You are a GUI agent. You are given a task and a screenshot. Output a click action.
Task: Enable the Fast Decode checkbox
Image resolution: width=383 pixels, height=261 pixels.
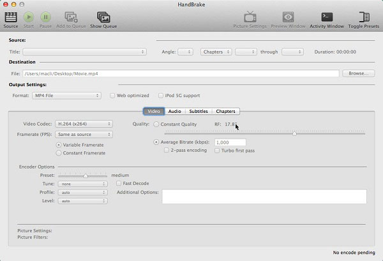[119, 183]
